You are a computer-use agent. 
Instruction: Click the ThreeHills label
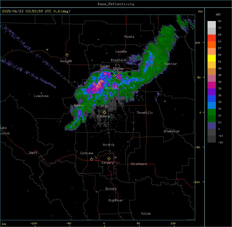[145, 113]
